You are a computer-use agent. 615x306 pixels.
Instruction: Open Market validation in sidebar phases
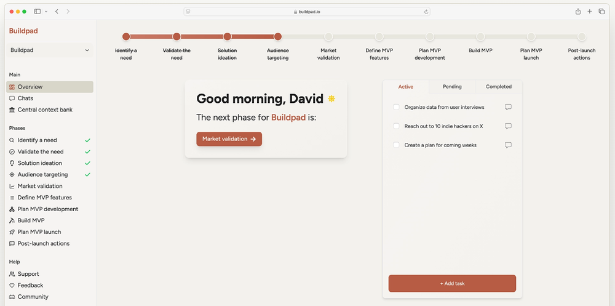(x=49, y=186)
